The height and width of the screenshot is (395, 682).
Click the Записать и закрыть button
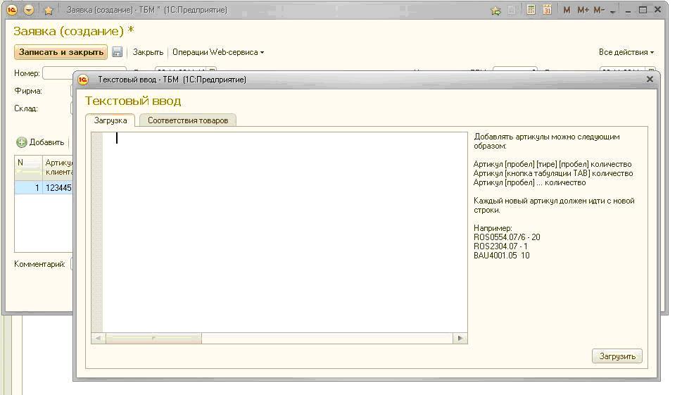(61, 52)
